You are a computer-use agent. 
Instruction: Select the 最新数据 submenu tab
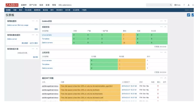(37, 10)
